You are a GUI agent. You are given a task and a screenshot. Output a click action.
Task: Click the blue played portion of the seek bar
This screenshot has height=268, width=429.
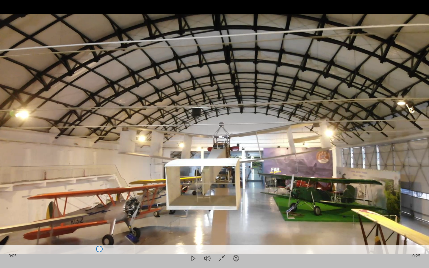point(54,249)
